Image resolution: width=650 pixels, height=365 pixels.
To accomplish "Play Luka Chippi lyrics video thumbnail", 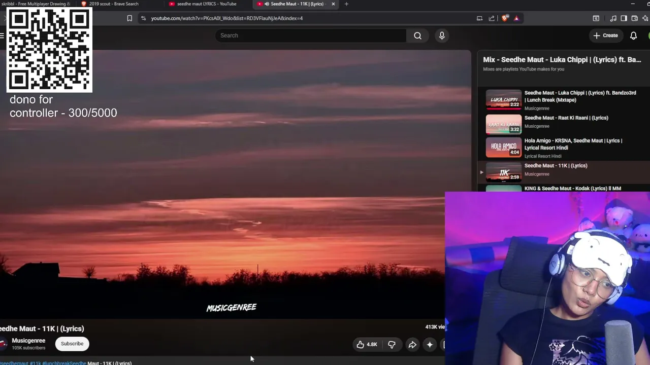I will point(504,100).
